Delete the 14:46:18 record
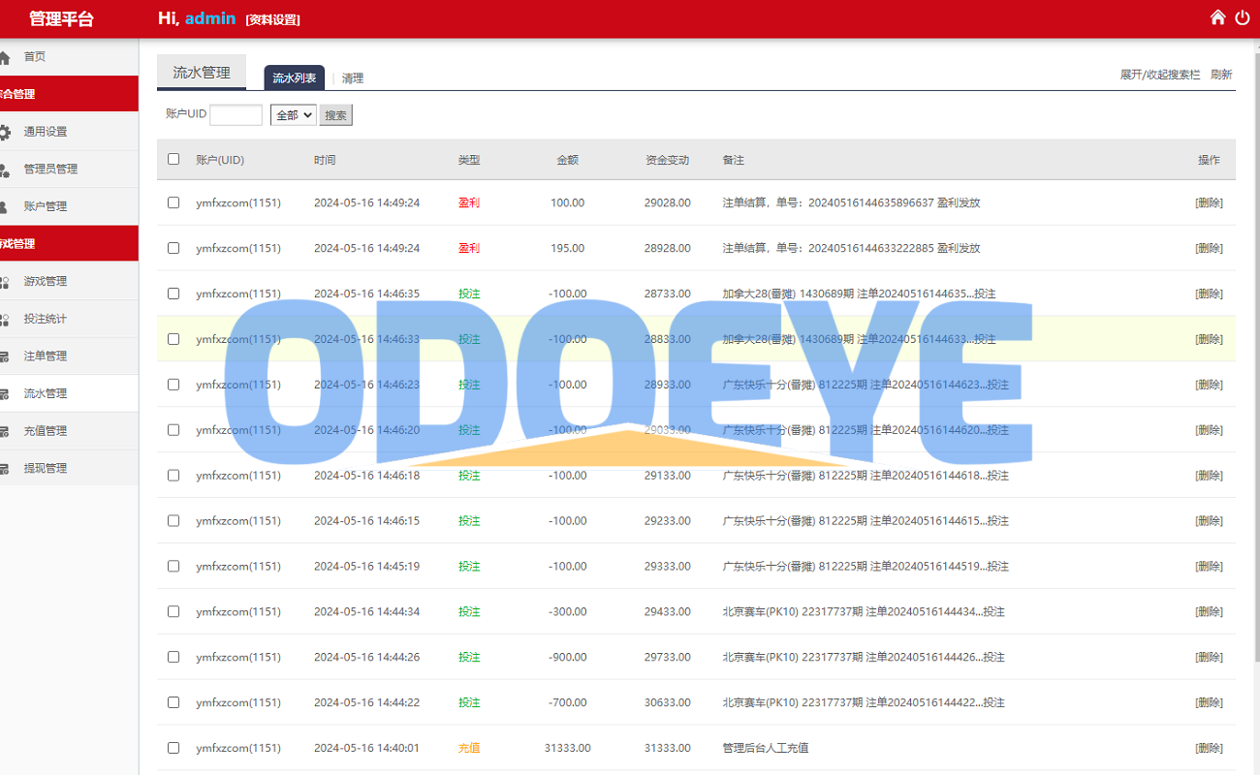This screenshot has width=1260, height=775. tap(1209, 477)
